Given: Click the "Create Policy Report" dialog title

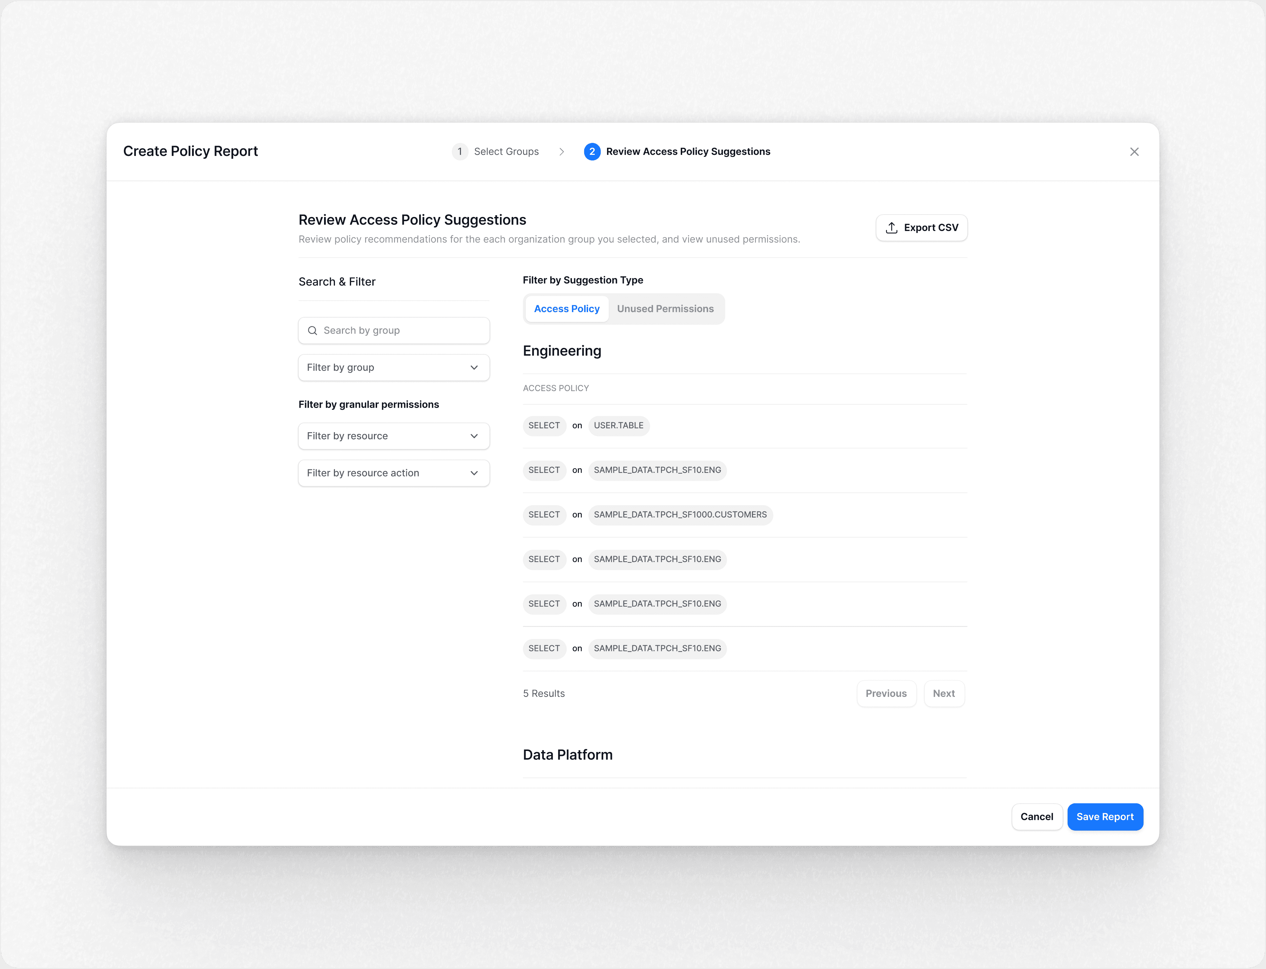Looking at the screenshot, I should point(190,151).
